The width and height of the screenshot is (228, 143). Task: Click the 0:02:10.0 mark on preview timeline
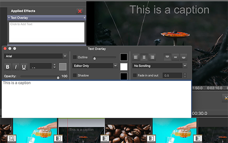(215, 88)
